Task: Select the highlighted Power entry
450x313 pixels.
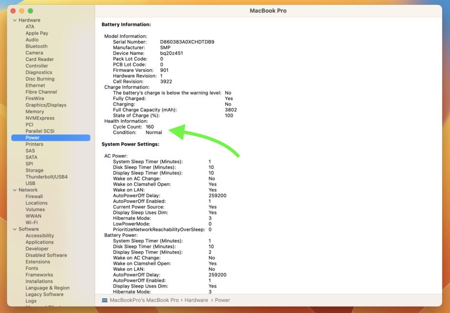Action: [51, 138]
